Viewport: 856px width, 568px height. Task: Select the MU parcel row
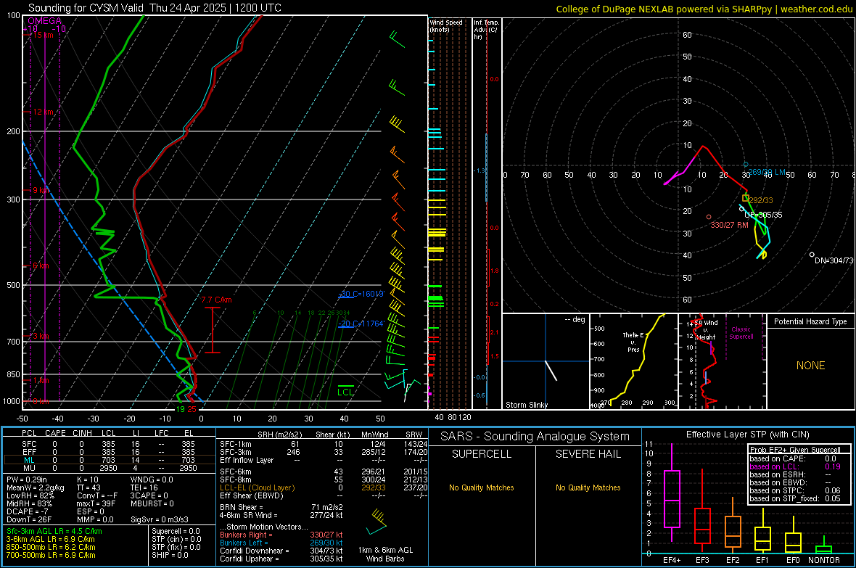[110, 468]
